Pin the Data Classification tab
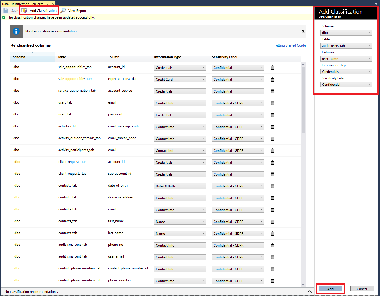Viewport: 380px width, 296px height. point(48,4)
